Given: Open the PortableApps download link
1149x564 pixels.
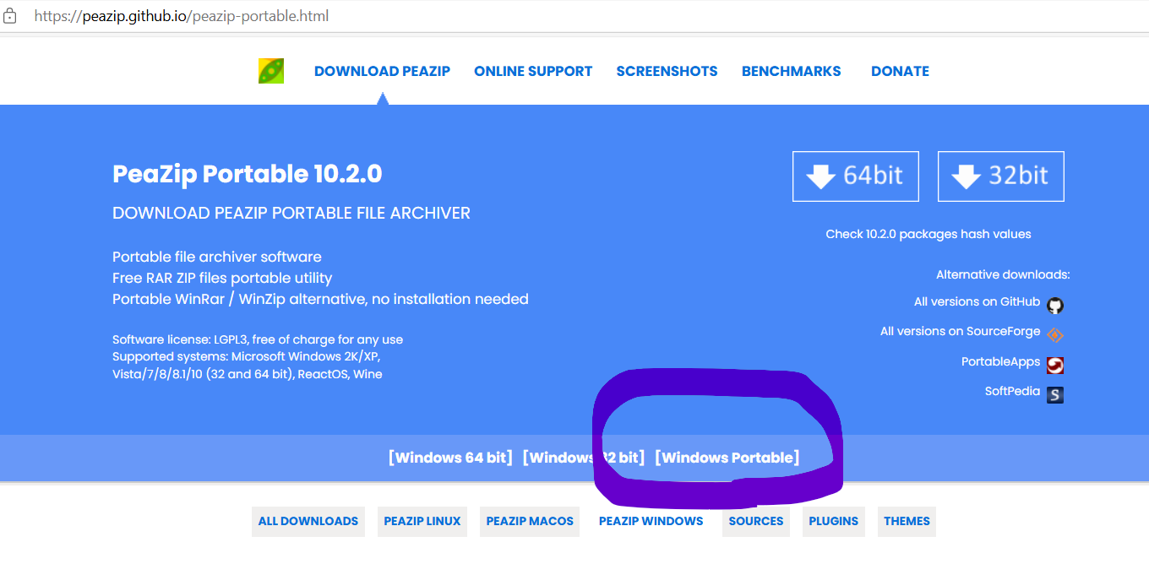Looking at the screenshot, I should click(x=1000, y=361).
